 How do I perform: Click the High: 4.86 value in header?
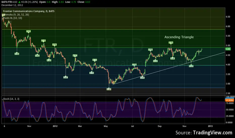[58, 2]
